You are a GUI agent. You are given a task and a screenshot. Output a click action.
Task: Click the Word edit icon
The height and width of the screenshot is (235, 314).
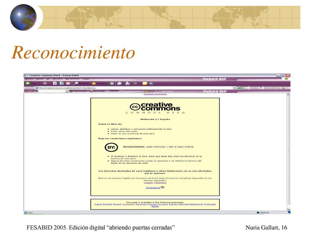(x=135, y=83)
